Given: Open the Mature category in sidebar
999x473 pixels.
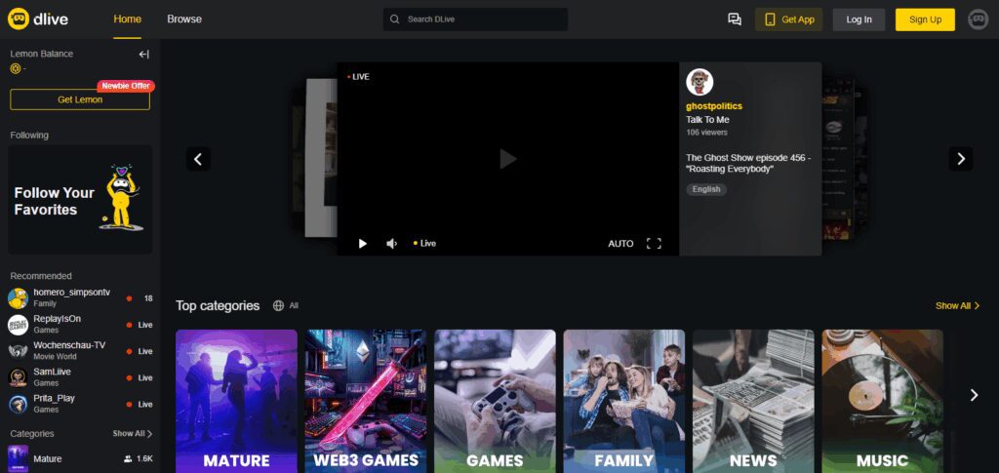Looking at the screenshot, I should [80, 458].
